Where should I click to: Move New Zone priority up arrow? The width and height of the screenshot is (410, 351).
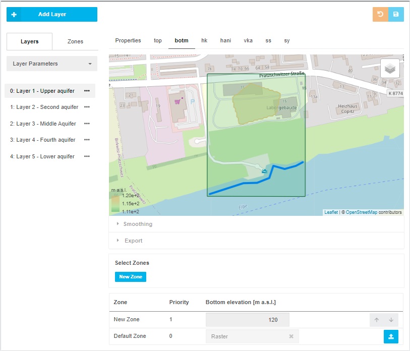pos(377,320)
